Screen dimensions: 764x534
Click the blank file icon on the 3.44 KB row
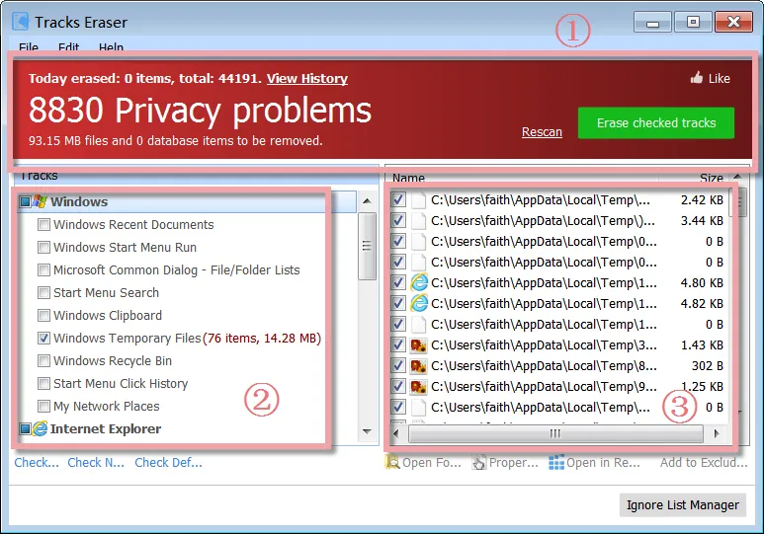click(x=418, y=220)
